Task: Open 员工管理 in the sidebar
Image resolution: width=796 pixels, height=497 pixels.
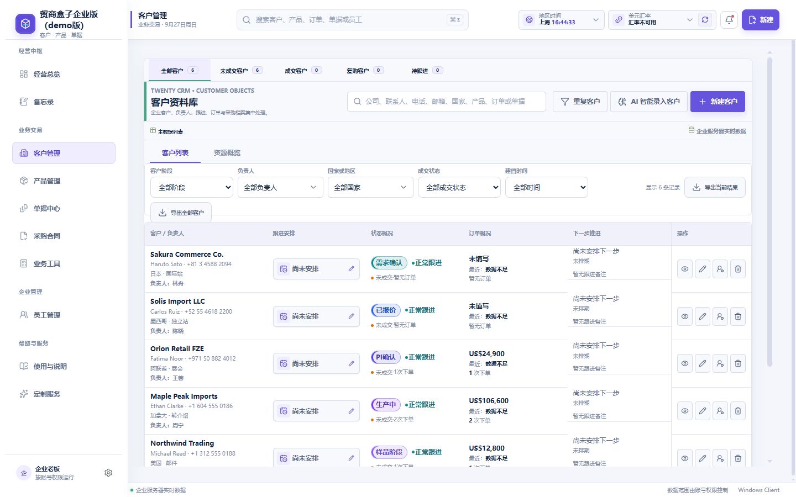Action: 64,315
